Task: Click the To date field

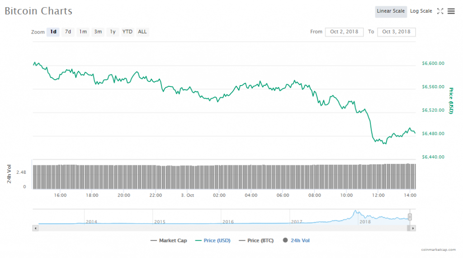Action: point(396,32)
